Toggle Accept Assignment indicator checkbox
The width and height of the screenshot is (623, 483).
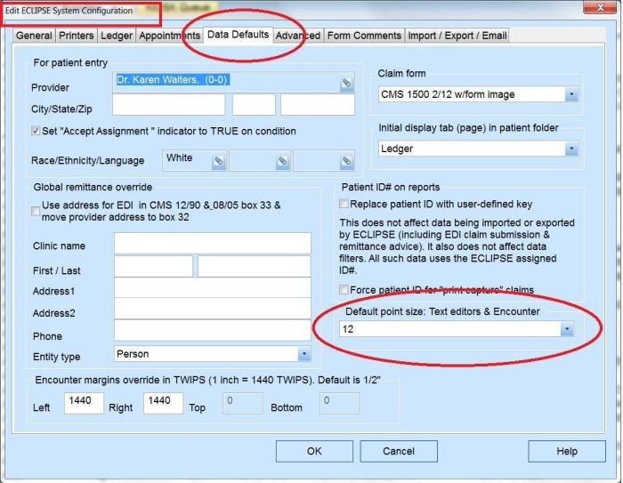[x=36, y=131]
